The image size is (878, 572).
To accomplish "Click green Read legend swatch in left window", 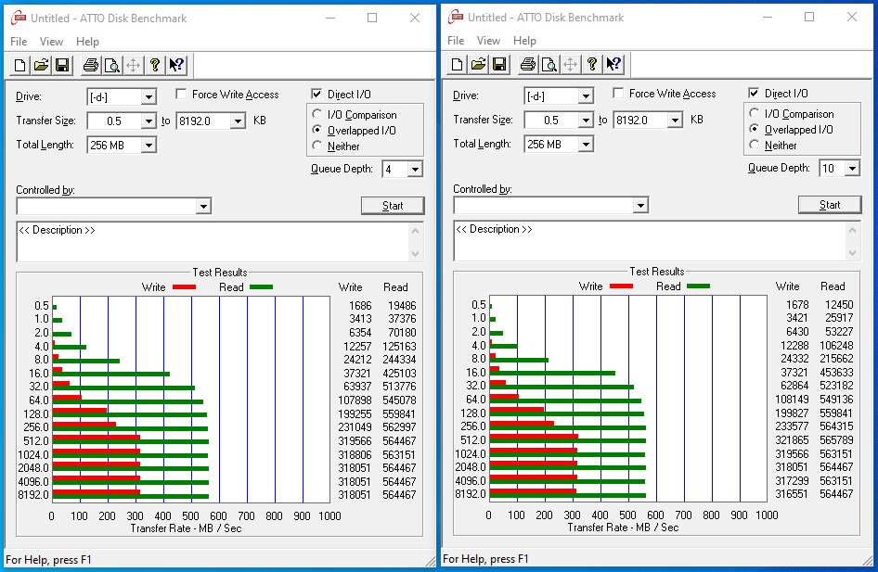I will (x=261, y=286).
